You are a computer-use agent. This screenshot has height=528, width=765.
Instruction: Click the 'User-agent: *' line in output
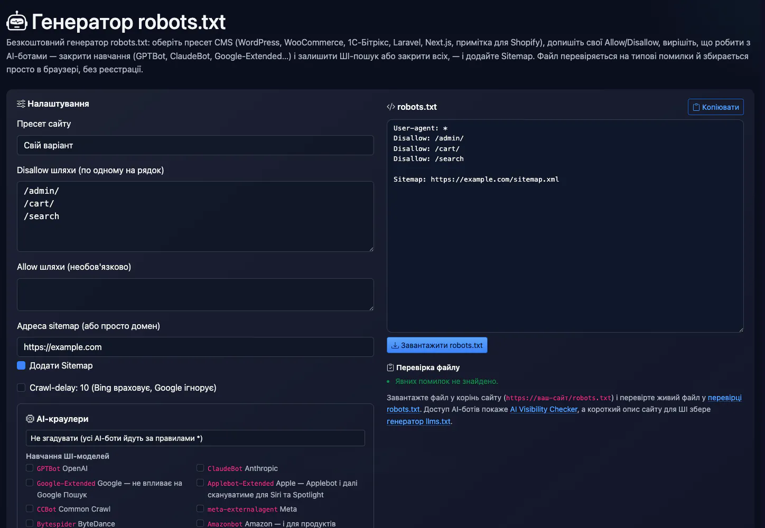point(421,128)
